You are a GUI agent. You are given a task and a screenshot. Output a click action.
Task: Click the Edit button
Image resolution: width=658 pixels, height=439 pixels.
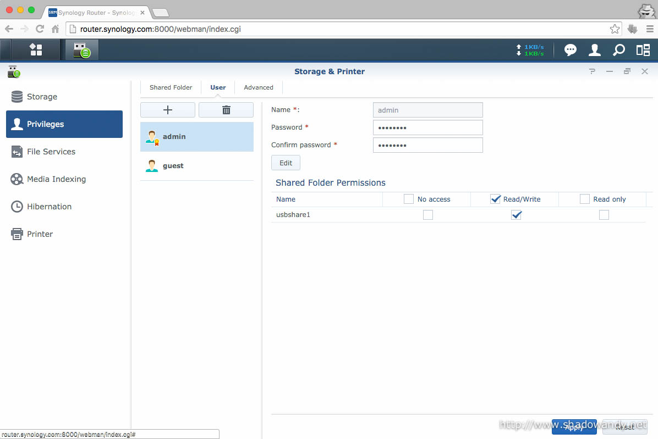click(x=286, y=163)
